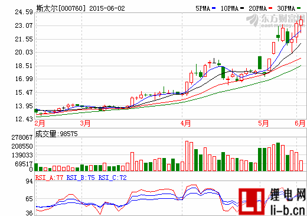The height and width of the screenshot is (216, 307).
Task: Click the RSI_A:77 indicator label
Action: [49, 178]
